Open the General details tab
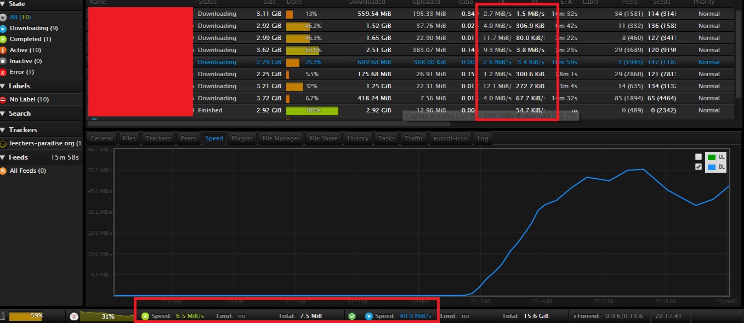 (101, 138)
